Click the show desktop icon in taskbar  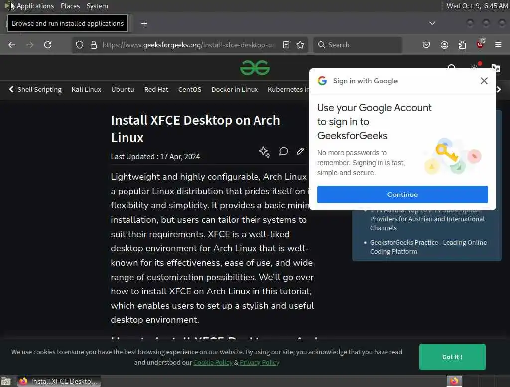(6, 381)
